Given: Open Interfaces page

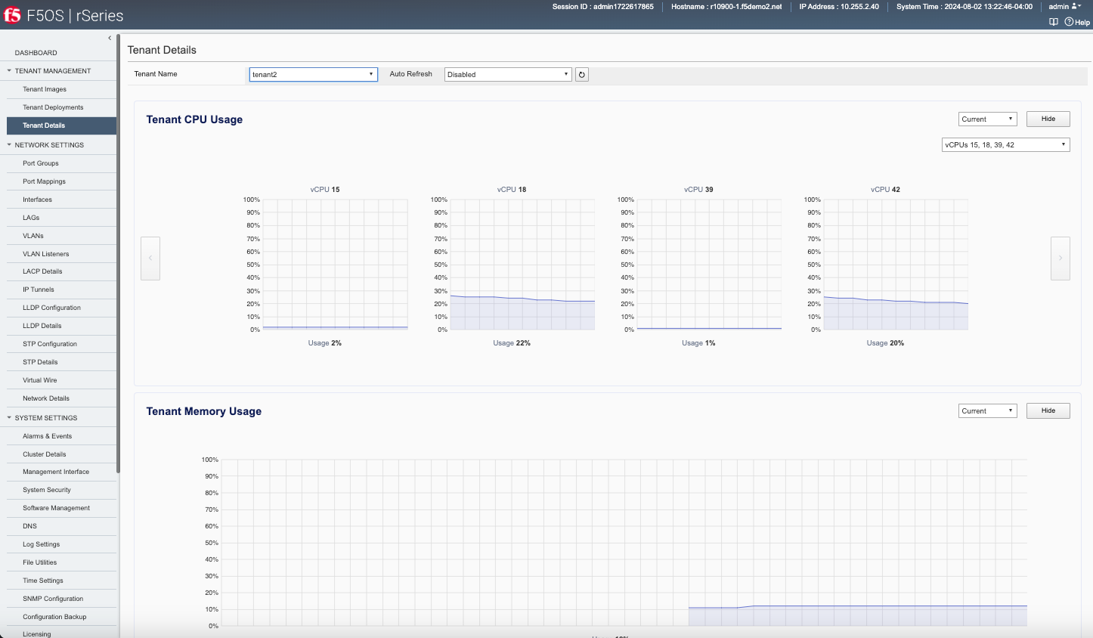Looking at the screenshot, I should pos(61,200).
